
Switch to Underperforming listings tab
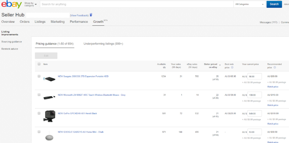point(103,44)
